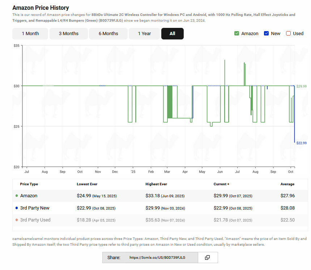Click the '25 marker on the chart axis

pyautogui.click(x=133, y=172)
